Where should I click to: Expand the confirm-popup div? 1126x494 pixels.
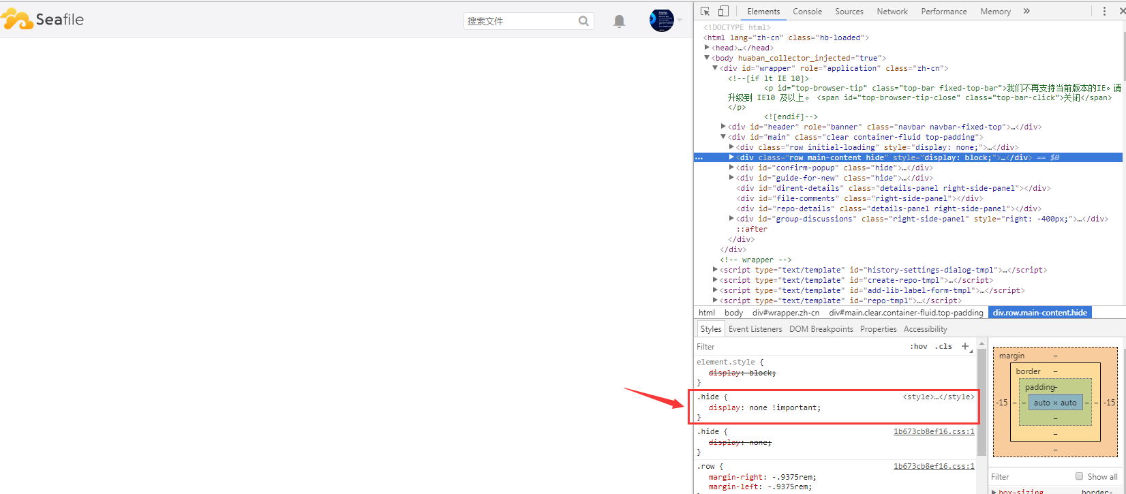tap(731, 168)
